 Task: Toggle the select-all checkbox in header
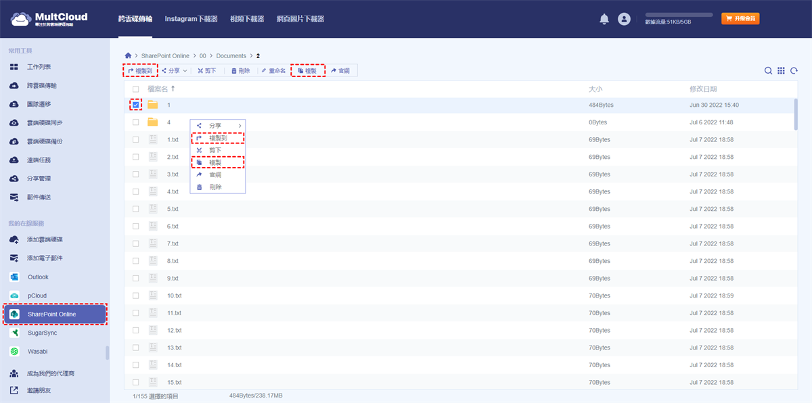tap(135, 89)
